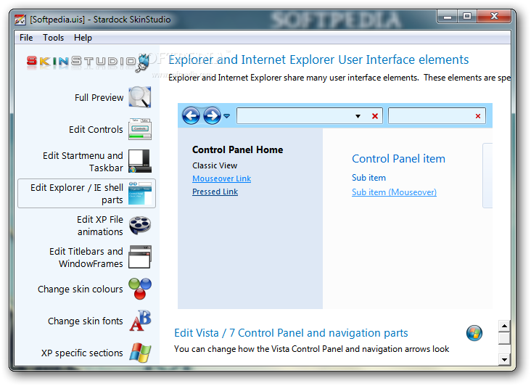Select Edit Titlebars and WindowFrames label
The image size is (531, 386).
(86, 258)
